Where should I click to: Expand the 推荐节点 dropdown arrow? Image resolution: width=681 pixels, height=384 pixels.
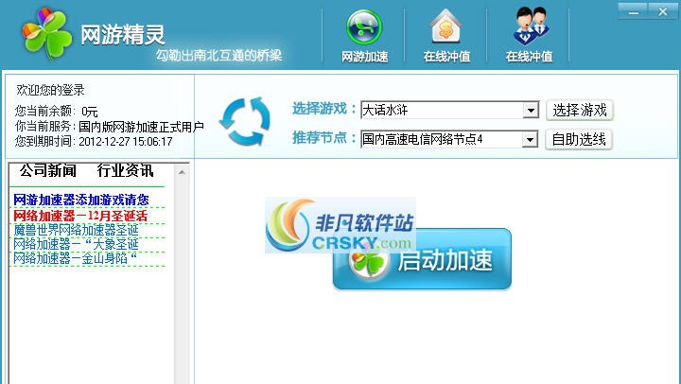point(530,139)
